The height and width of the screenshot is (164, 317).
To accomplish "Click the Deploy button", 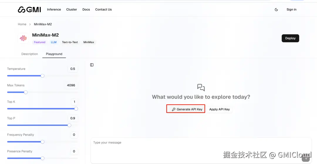I will click(x=290, y=38).
